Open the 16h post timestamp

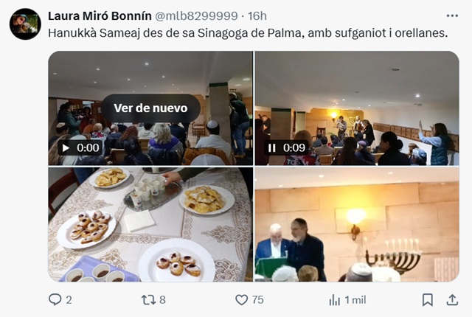point(257,16)
